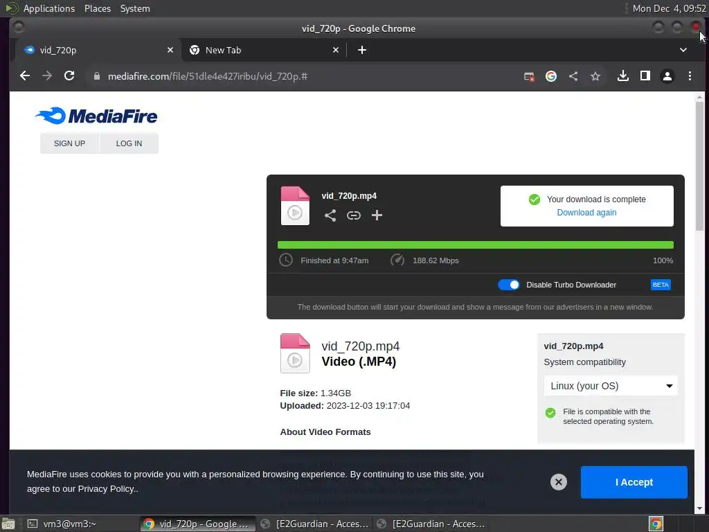
Task: Click the green compatibility check icon
Action: point(550,413)
